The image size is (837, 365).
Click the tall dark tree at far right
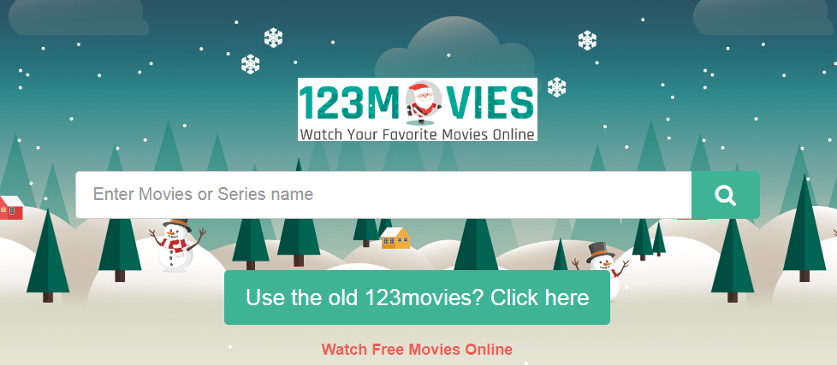[804, 228]
